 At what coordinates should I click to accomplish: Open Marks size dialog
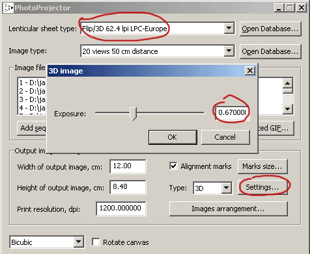[262, 166]
